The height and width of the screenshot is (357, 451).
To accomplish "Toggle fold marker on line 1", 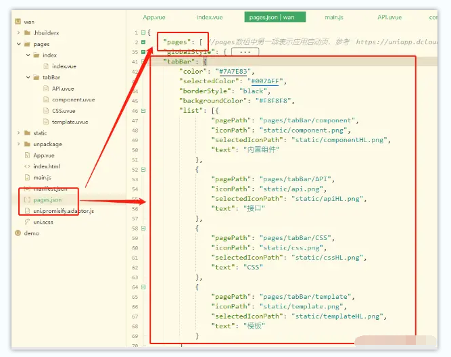I will pyautogui.click(x=143, y=32).
